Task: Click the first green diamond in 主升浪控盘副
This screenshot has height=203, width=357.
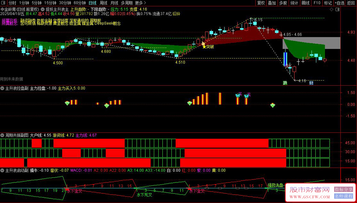Action: click(67, 103)
